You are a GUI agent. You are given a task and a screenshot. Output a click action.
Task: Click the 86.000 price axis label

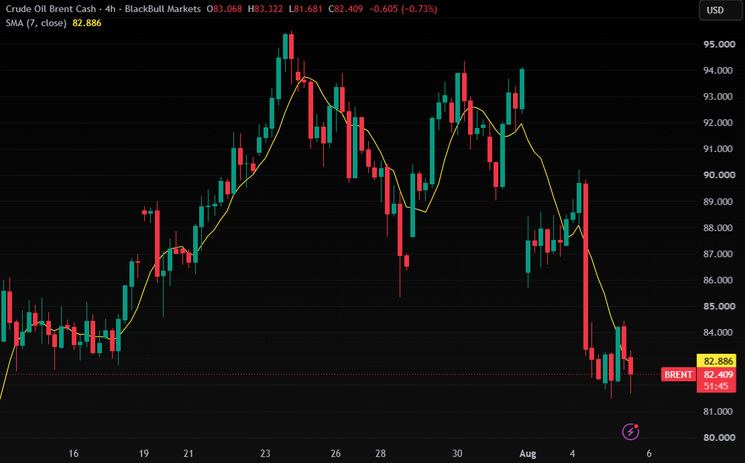719,279
